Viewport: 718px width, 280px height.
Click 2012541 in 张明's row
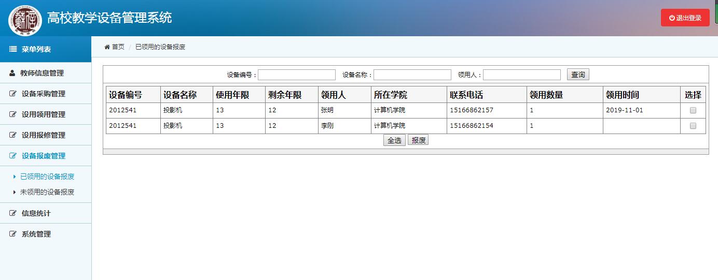pos(122,110)
